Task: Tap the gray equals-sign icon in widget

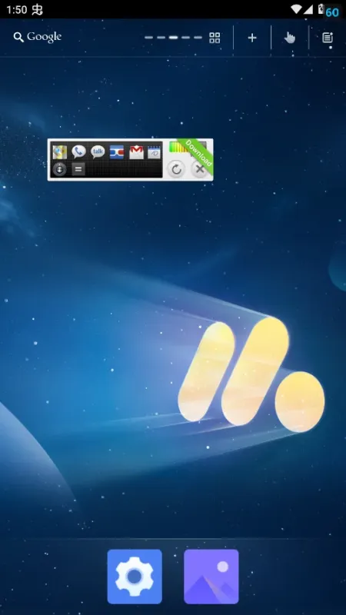Action: click(x=78, y=169)
